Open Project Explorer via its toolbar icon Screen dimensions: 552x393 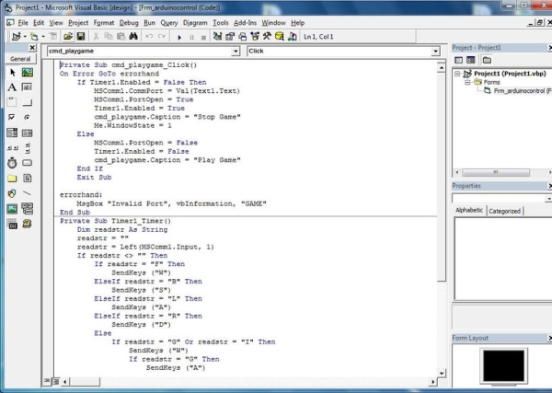[x=217, y=36]
